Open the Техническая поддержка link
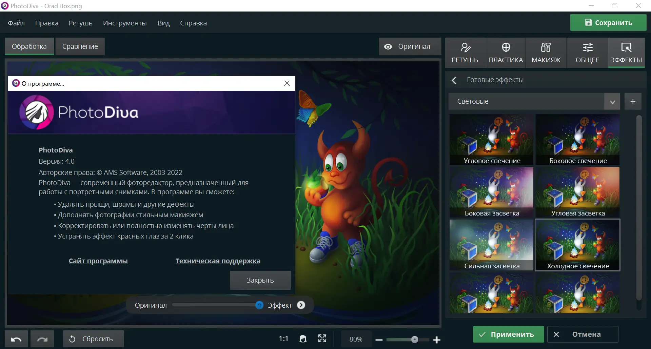The width and height of the screenshot is (651, 349). pos(218,261)
